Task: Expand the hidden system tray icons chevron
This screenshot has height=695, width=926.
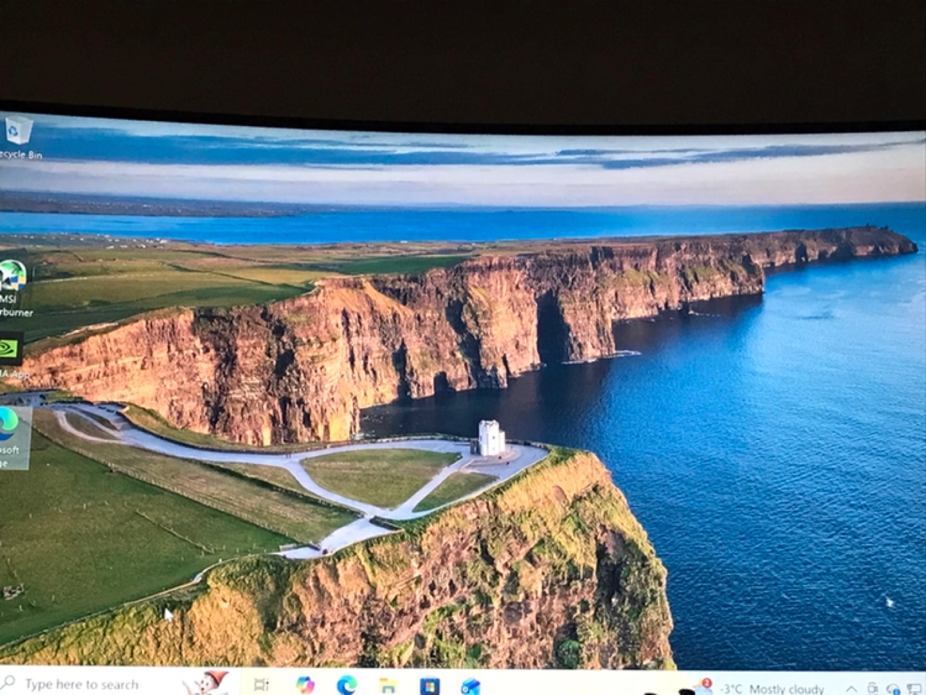Action: pyautogui.click(x=851, y=689)
